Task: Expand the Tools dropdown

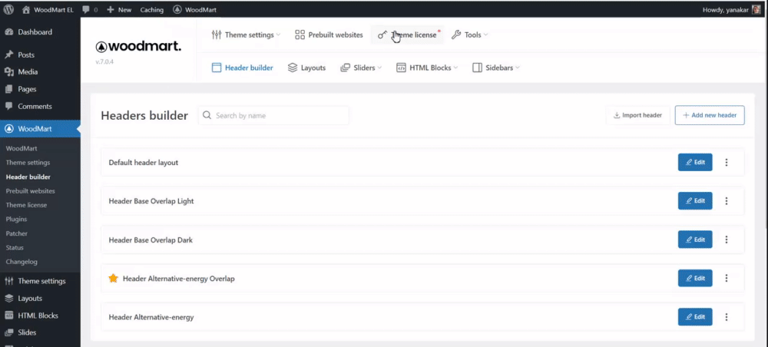Action: (x=485, y=35)
